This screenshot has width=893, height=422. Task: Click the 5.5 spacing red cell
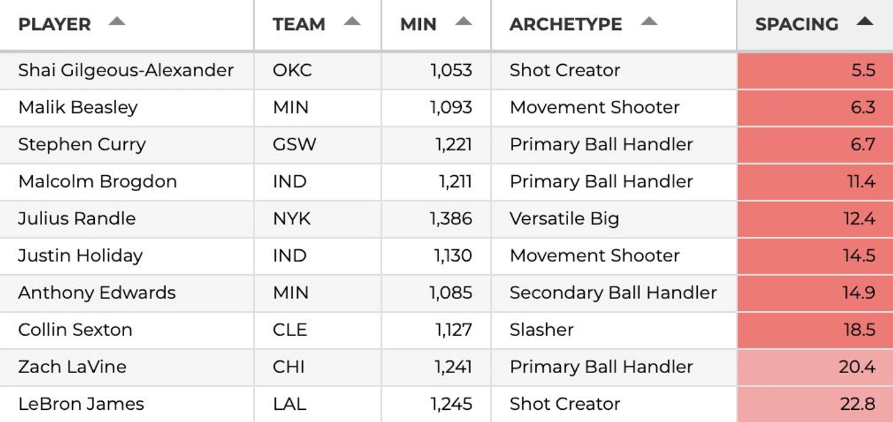pos(815,71)
